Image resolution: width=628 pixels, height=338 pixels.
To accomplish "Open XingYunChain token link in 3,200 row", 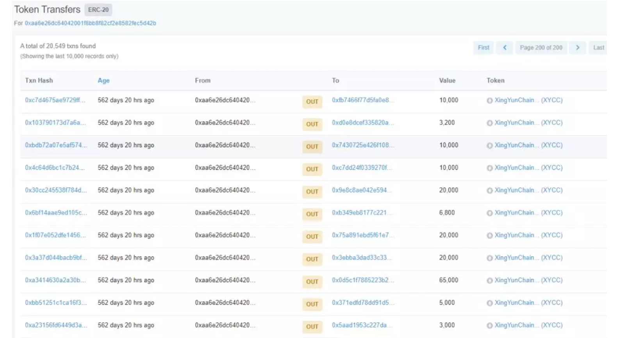I will [x=528, y=123].
